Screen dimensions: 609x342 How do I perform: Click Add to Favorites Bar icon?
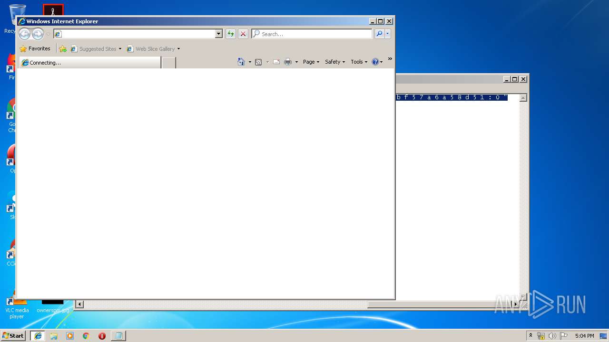point(63,48)
